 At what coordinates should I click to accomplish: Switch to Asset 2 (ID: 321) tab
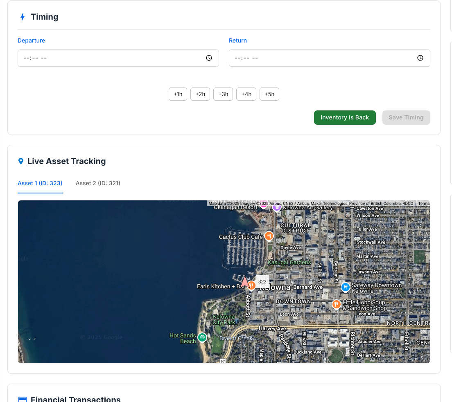(x=98, y=184)
